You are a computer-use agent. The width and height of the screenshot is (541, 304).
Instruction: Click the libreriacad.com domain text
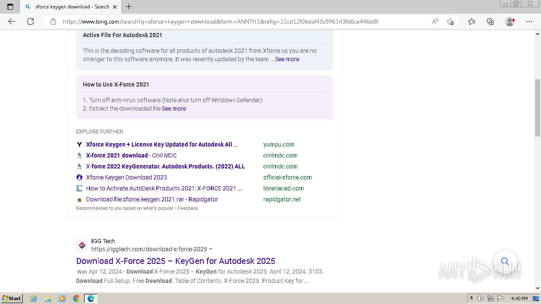[284, 188]
